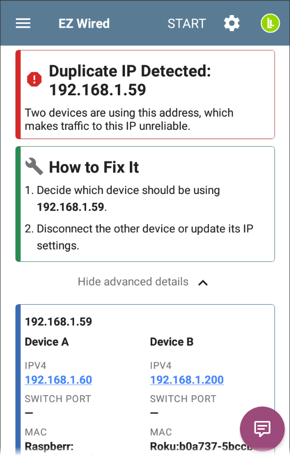Select the Duplicate IP Detected heading
This screenshot has height=456, width=290.
(x=130, y=80)
